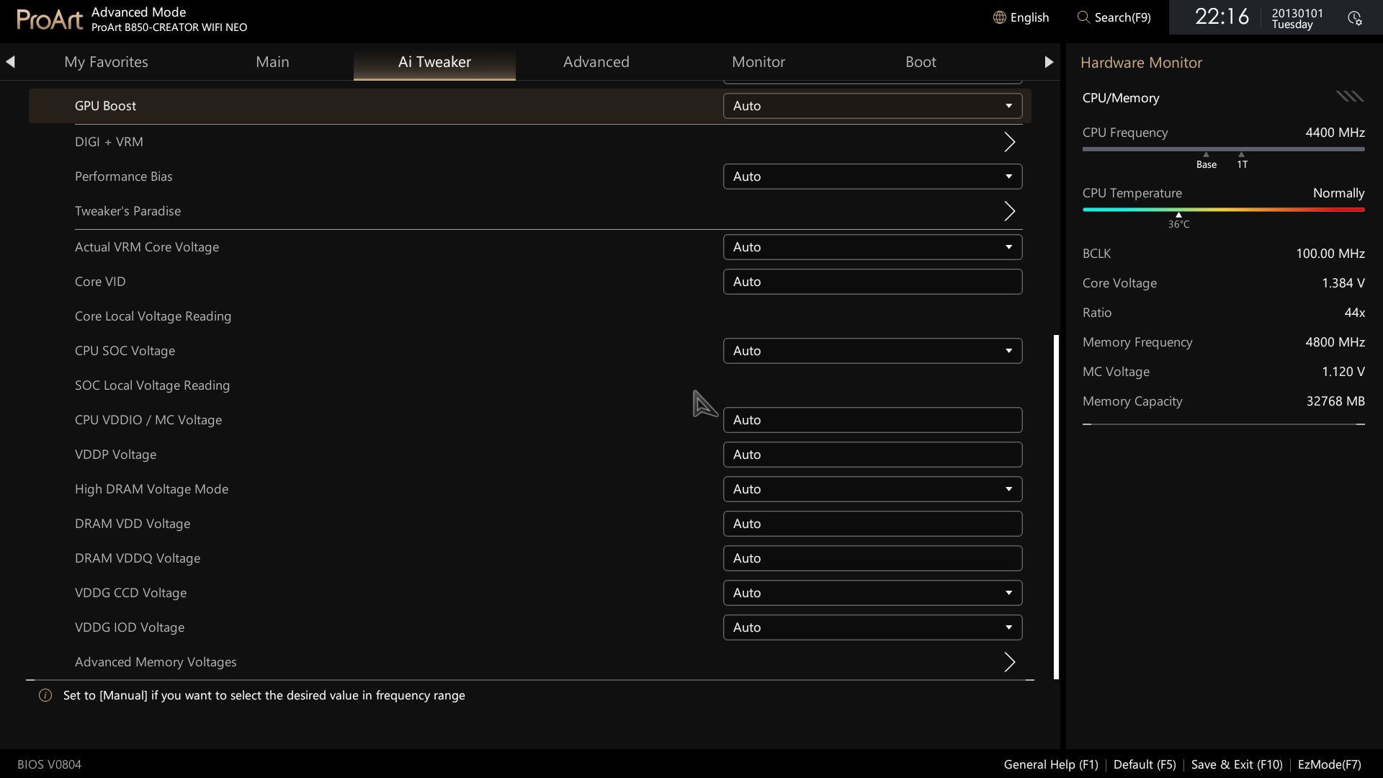This screenshot has height=778, width=1383.
Task: Select the SOC Local Voltage Reading row
Action: [x=530, y=385]
